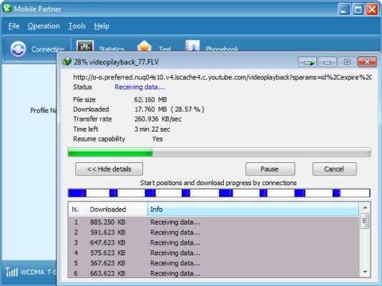Select connection row 591.623 KB

point(214,232)
